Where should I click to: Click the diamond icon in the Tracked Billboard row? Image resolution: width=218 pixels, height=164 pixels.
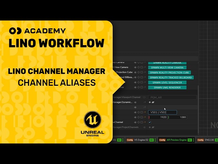(139, 78)
